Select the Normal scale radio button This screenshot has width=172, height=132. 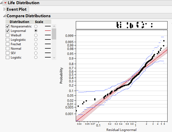[x=36, y=48]
